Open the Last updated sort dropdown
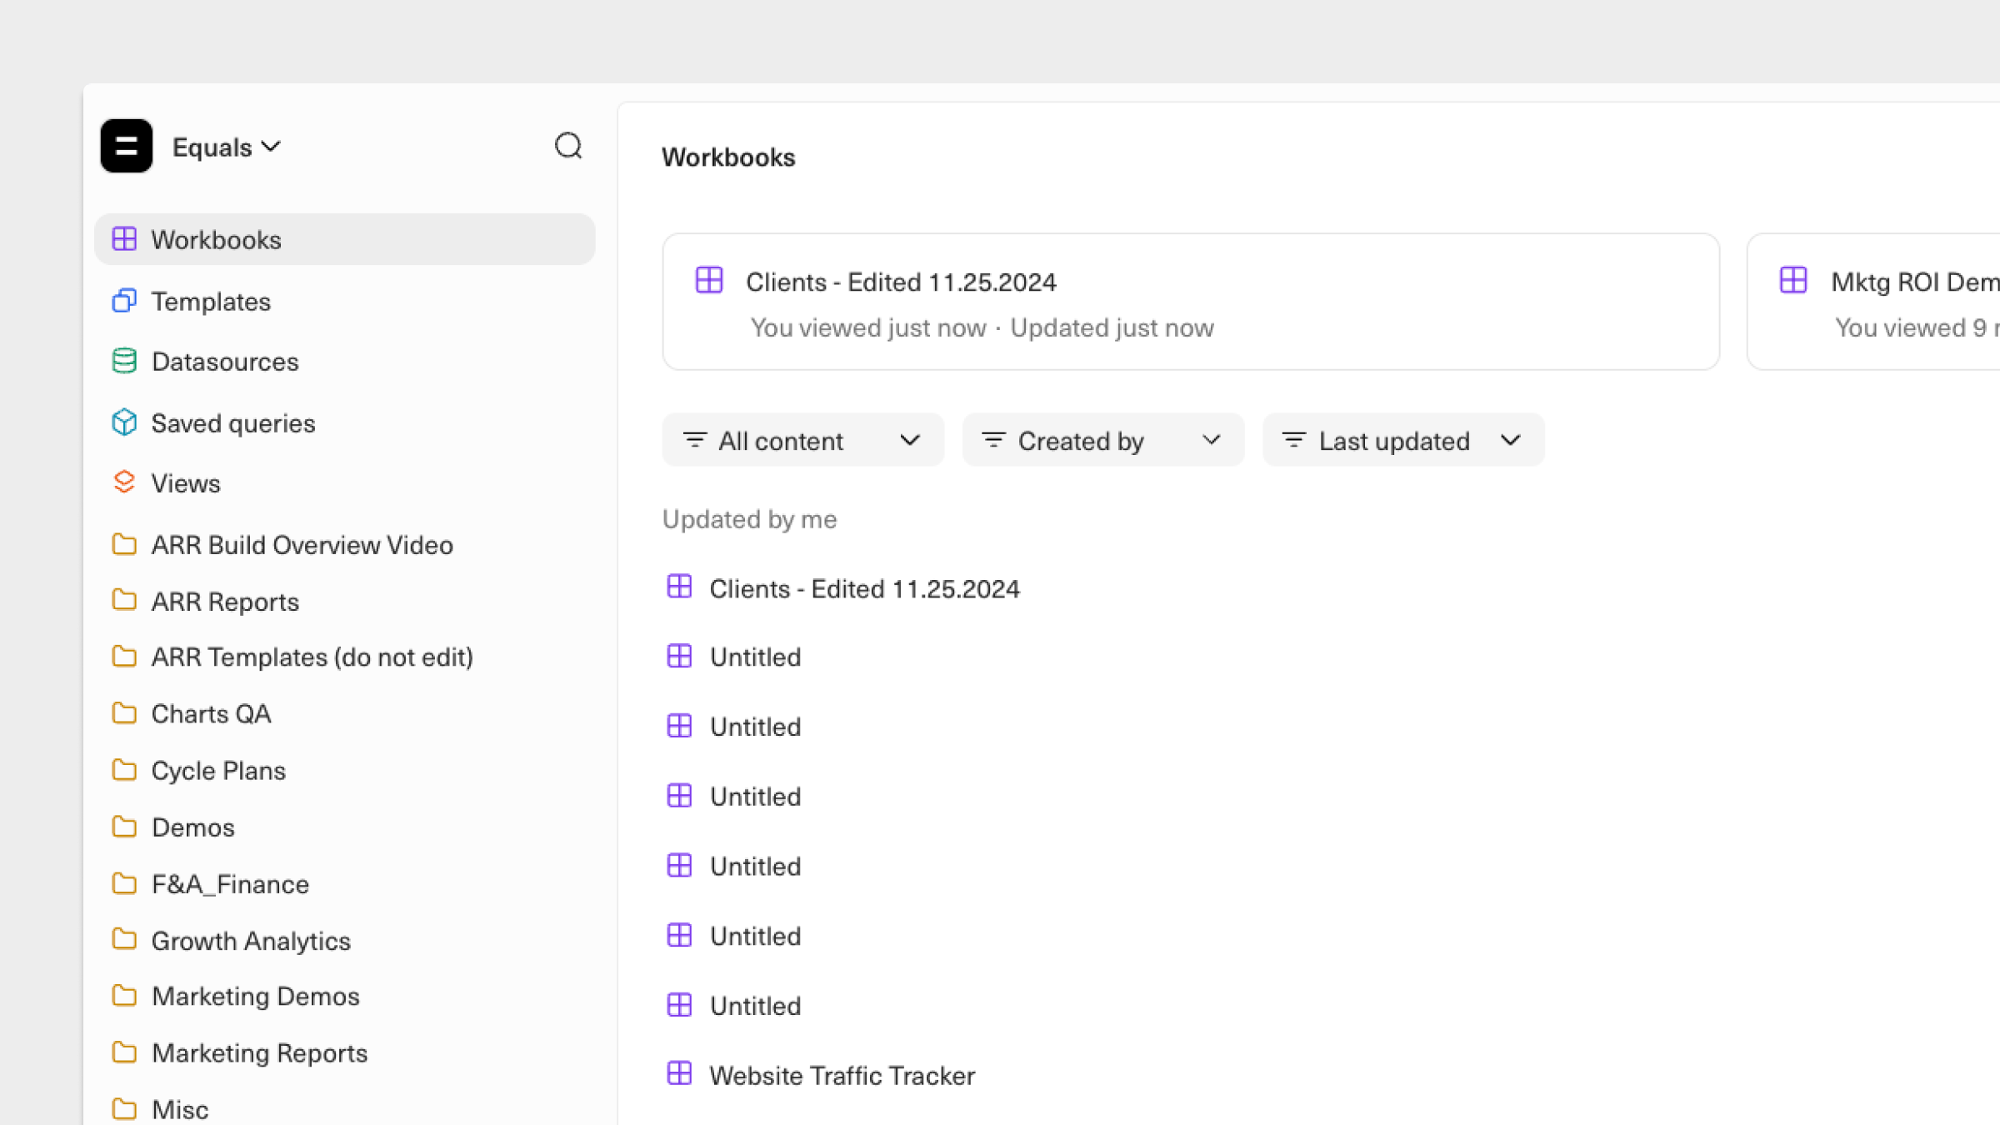Viewport: 2000px width, 1125px height. [x=1402, y=440]
